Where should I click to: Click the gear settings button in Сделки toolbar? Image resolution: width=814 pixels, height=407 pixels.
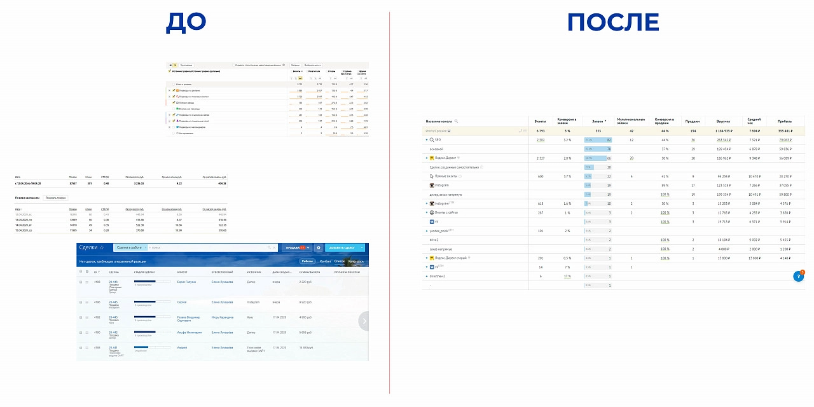pos(319,247)
